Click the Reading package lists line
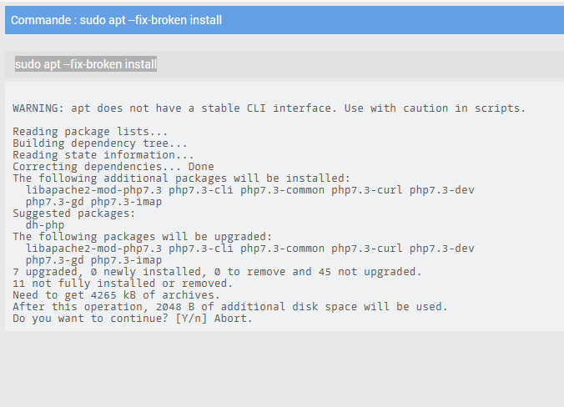Viewport: 564px width, 407px height. tap(90, 132)
